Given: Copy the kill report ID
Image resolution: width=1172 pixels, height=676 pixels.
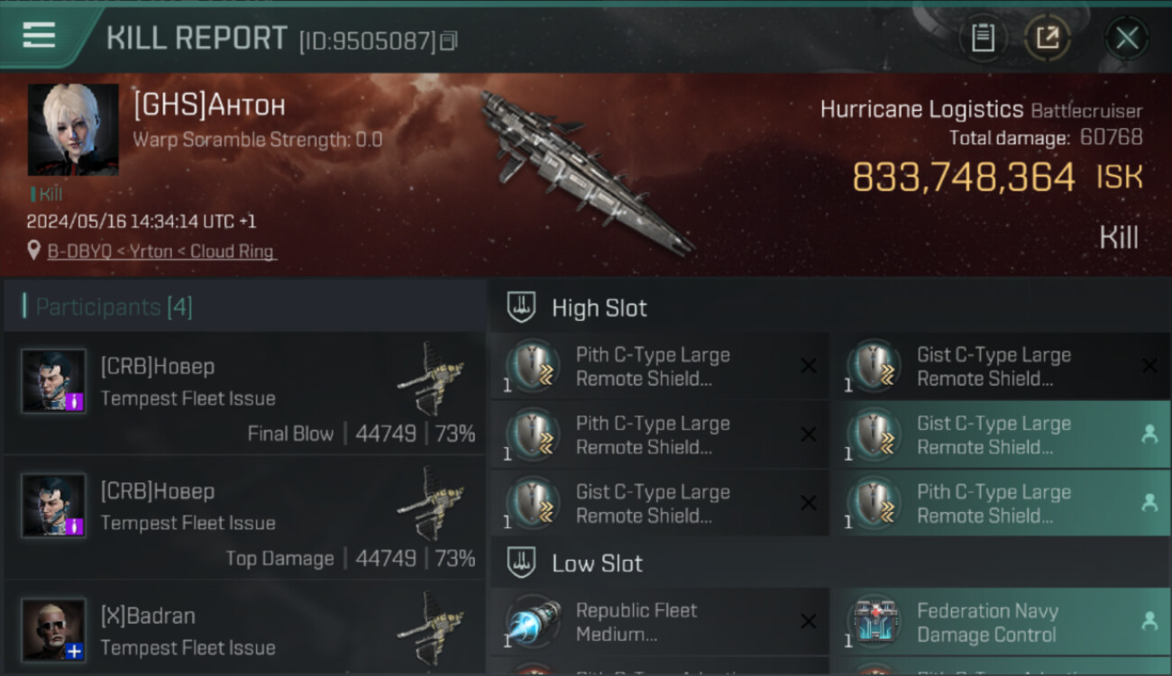Looking at the screenshot, I should click(449, 41).
